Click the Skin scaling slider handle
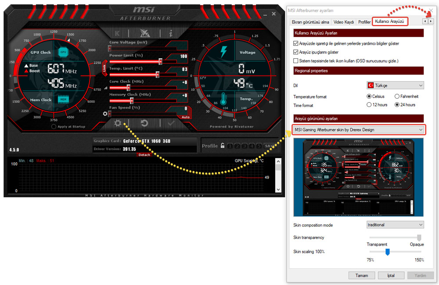439x285 pixels. (387, 252)
